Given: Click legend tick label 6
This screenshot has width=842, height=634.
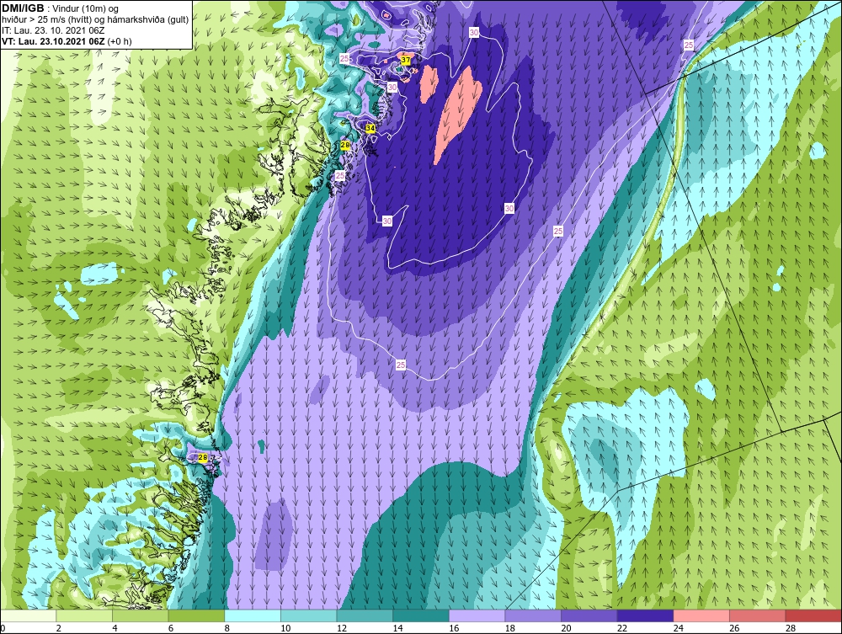Looking at the screenshot, I should click(x=171, y=628).
